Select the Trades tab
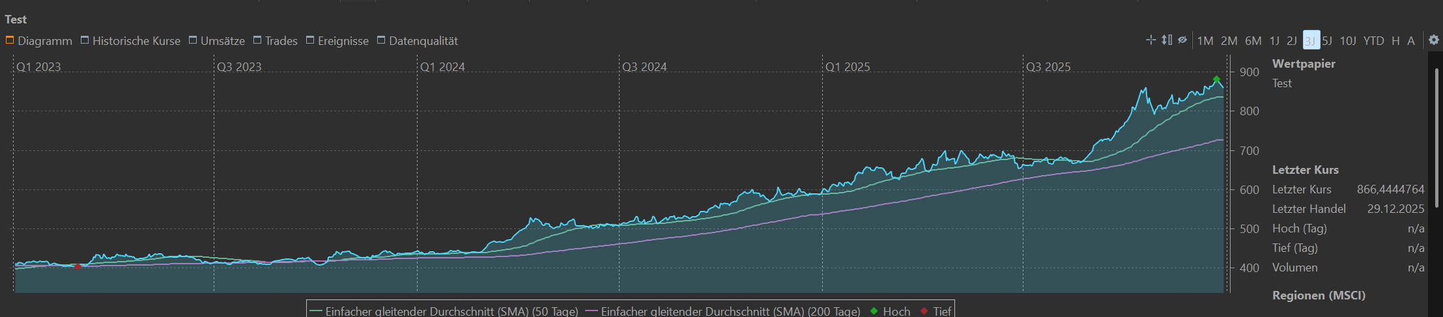 pyautogui.click(x=275, y=40)
